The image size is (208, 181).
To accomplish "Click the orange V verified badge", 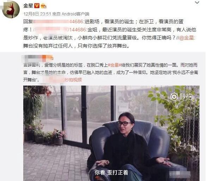I will pyautogui.click(x=37, y=6).
